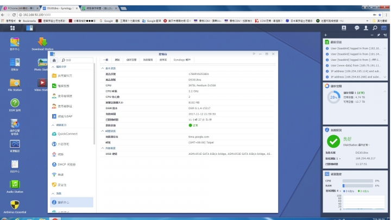Select the first tab in Info Center
The width and height of the screenshot is (391, 220).
[105, 60]
